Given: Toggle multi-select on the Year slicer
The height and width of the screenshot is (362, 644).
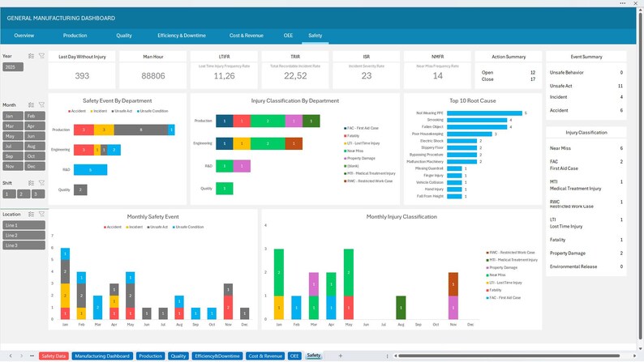Looking at the screenshot, I should click(31, 56).
